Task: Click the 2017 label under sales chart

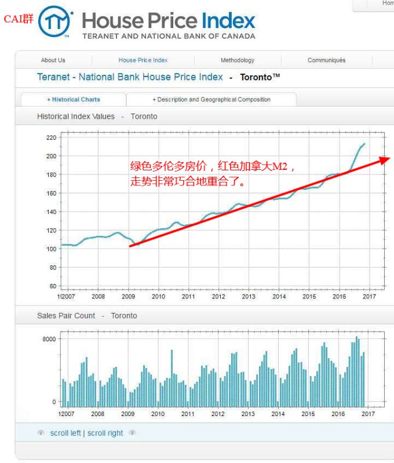Action: click(x=368, y=414)
